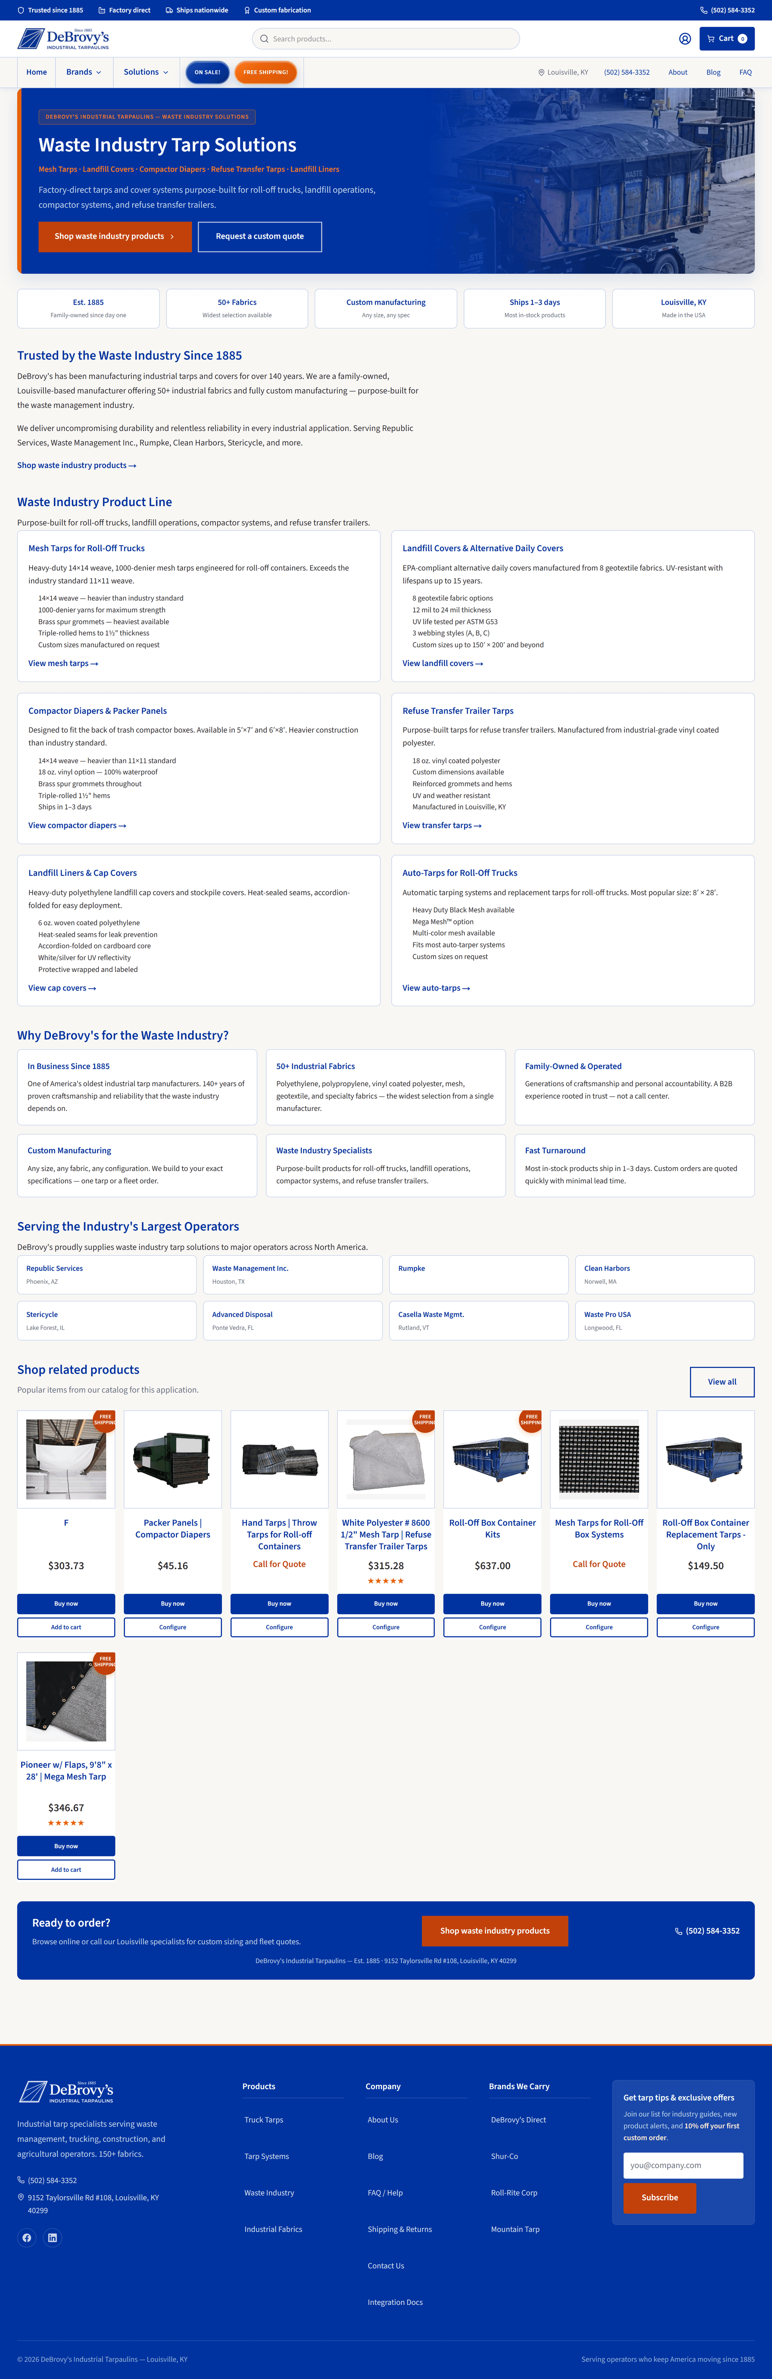772x2379 pixels.
Task: Open footer Shipping & Returns link
Action: coord(399,2229)
